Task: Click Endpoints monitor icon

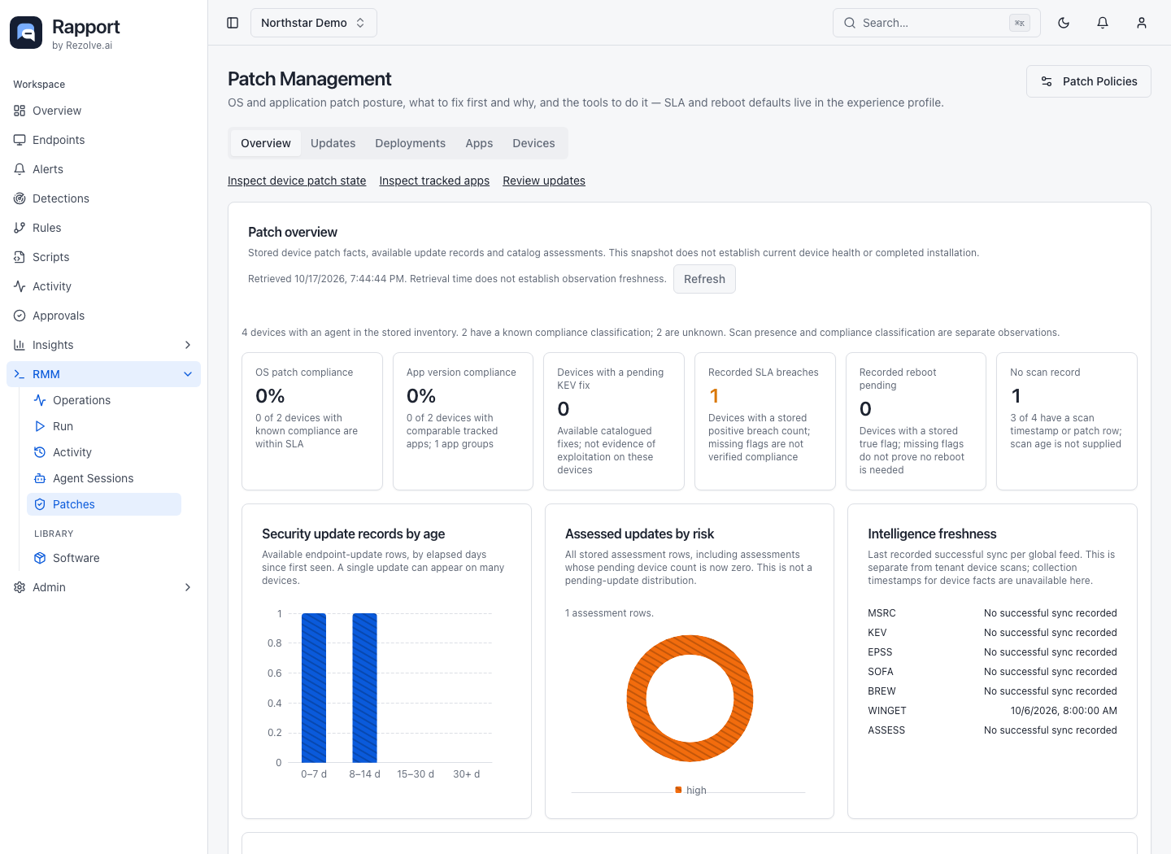Action: 20,140
